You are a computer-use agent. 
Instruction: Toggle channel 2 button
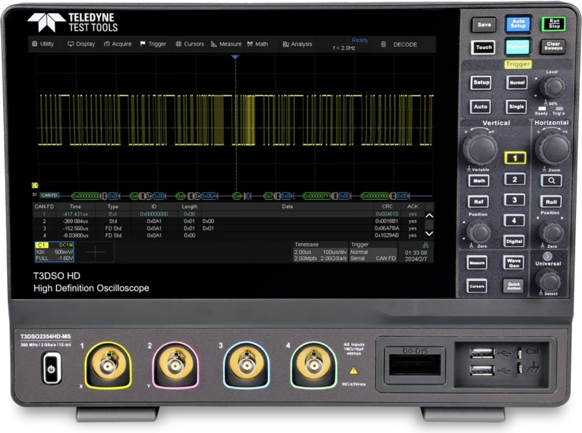coord(515,179)
